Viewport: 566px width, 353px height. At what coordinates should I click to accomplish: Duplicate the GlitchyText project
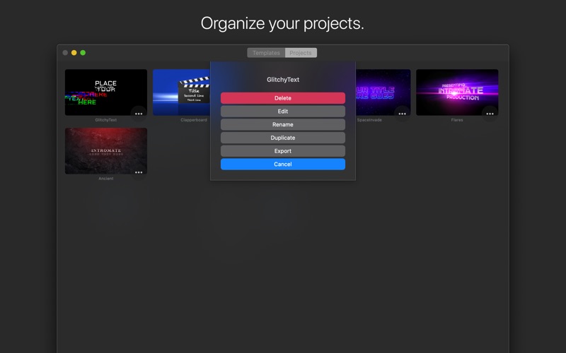click(x=282, y=138)
